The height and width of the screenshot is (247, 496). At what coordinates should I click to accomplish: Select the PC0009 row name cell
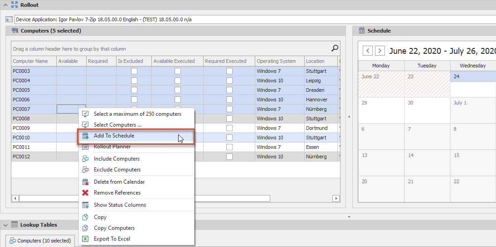(x=34, y=128)
